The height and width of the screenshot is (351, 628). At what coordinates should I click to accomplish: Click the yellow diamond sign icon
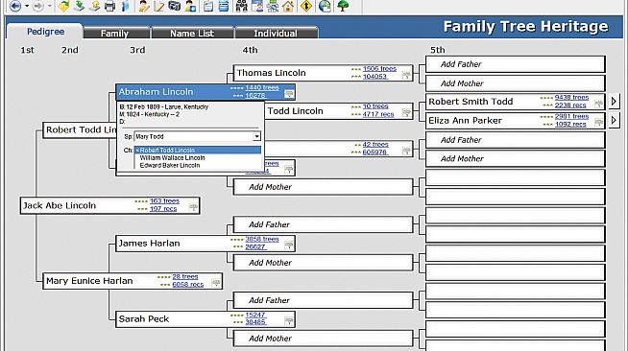(306, 6)
